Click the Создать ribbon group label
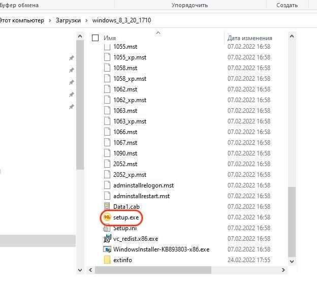Viewport: 317px width, 285px height. (287, 5)
